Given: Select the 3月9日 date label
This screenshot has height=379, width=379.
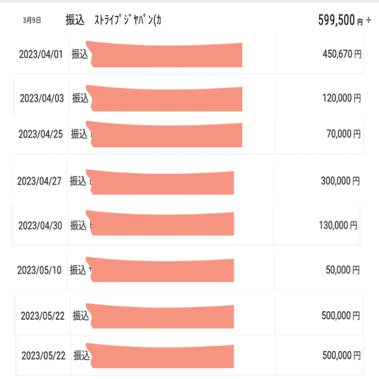Looking at the screenshot, I should (32, 21).
